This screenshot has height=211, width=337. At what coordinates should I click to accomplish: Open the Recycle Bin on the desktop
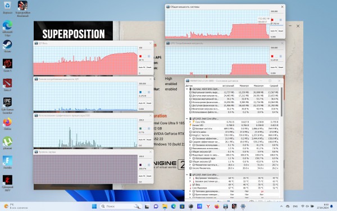point(7,6)
